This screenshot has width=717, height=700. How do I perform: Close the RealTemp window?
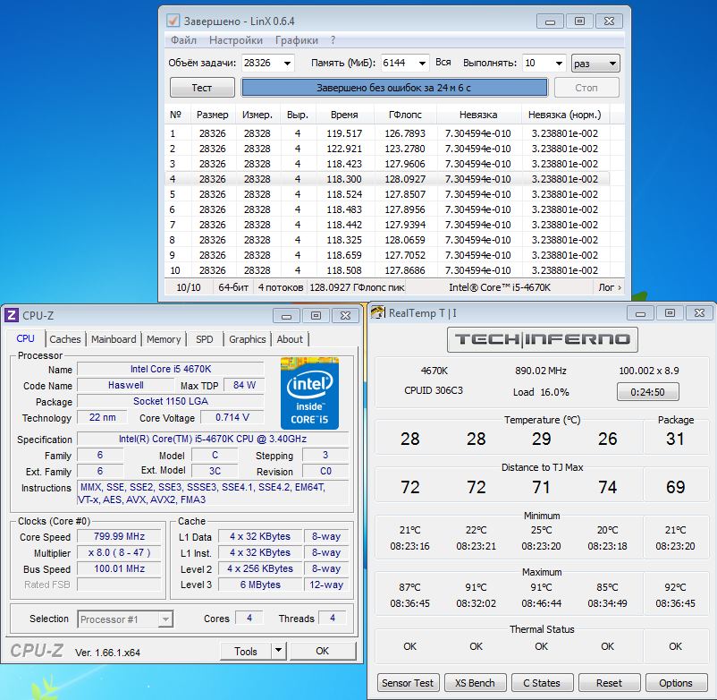700,313
